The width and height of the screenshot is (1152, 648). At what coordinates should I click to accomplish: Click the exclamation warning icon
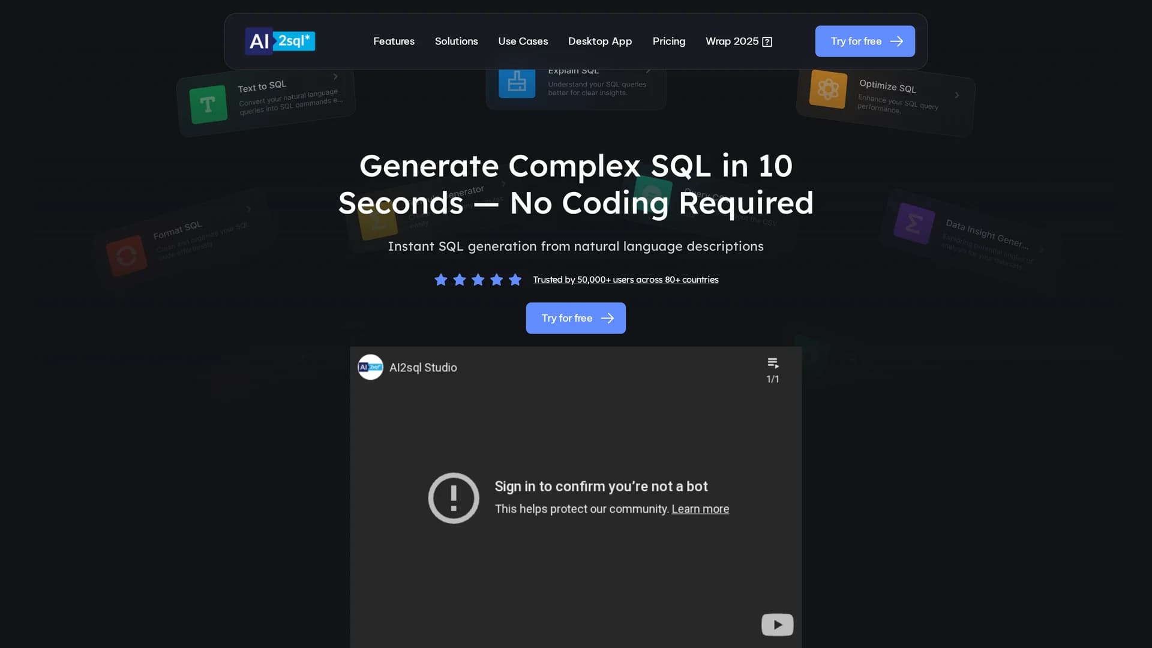[x=454, y=498]
